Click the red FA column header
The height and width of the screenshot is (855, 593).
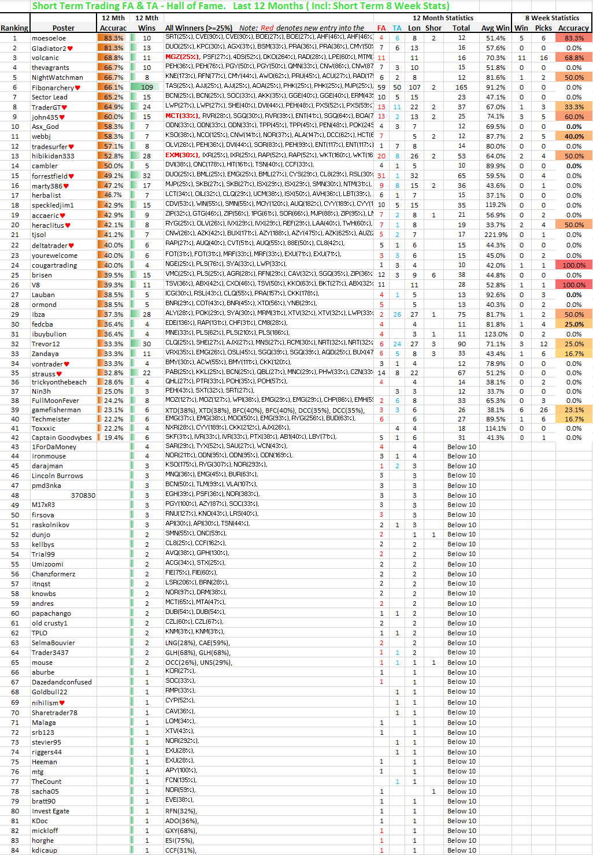[x=381, y=28]
